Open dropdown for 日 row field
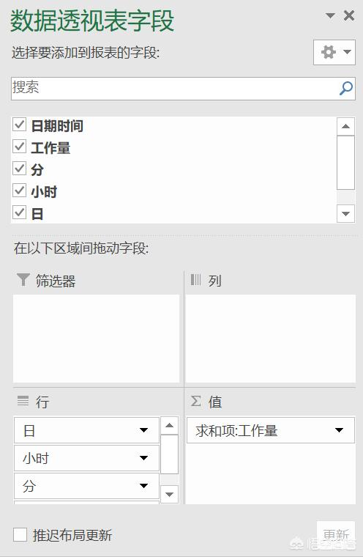Viewport: 363px width, 557px height. (143, 430)
